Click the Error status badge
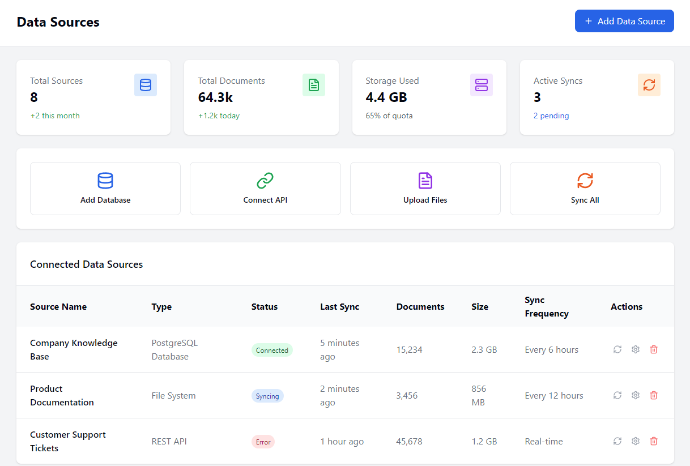This screenshot has width=690, height=466. [x=263, y=441]
